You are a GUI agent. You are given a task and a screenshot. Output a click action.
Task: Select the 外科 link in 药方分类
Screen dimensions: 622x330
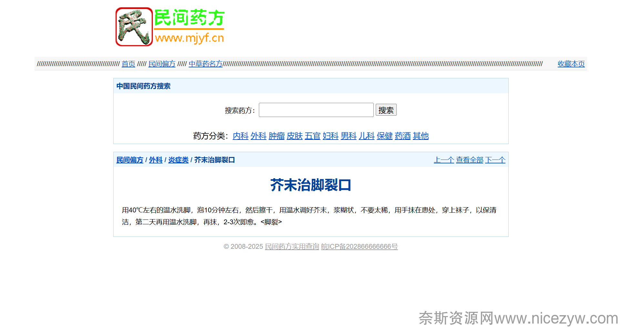[259, 136]
